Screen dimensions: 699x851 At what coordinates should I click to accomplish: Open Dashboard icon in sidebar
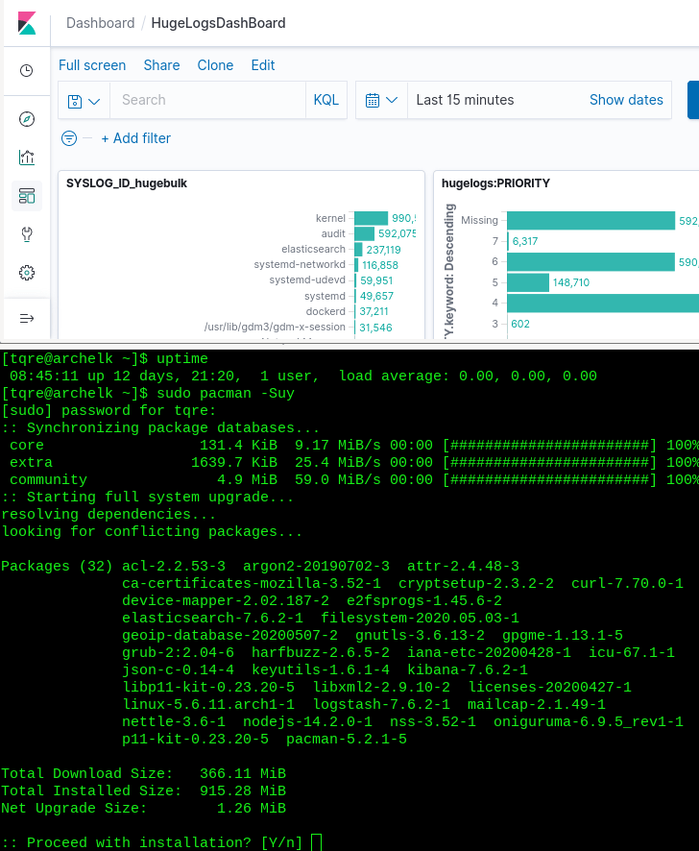(27, 196)
